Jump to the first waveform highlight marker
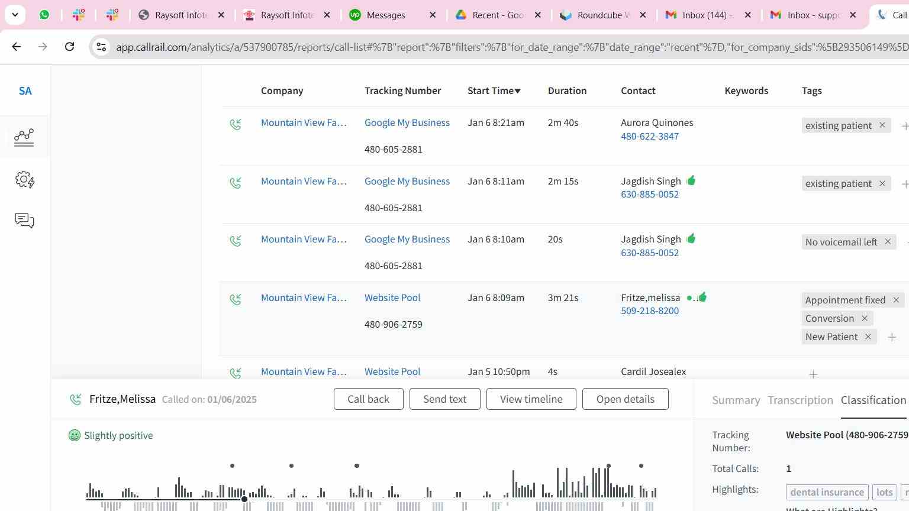This screenshot has height=511, width=909. tap(232, 465)
